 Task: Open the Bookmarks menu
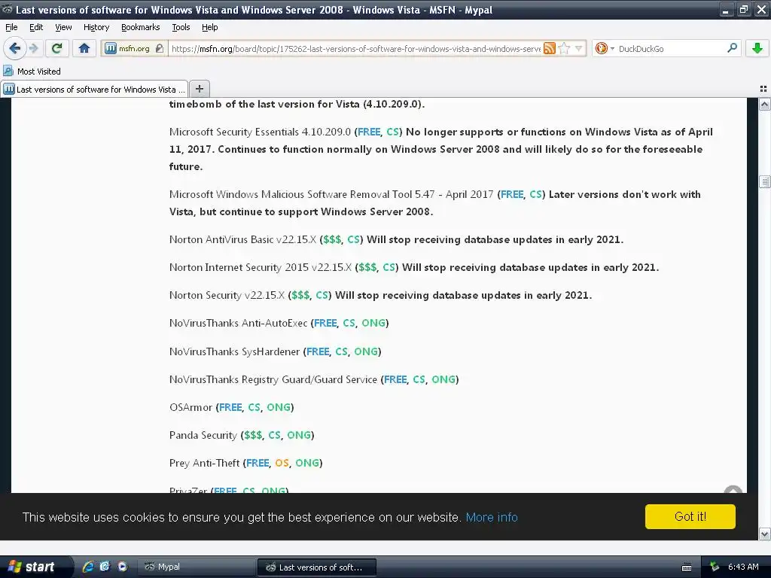point(141,27)
